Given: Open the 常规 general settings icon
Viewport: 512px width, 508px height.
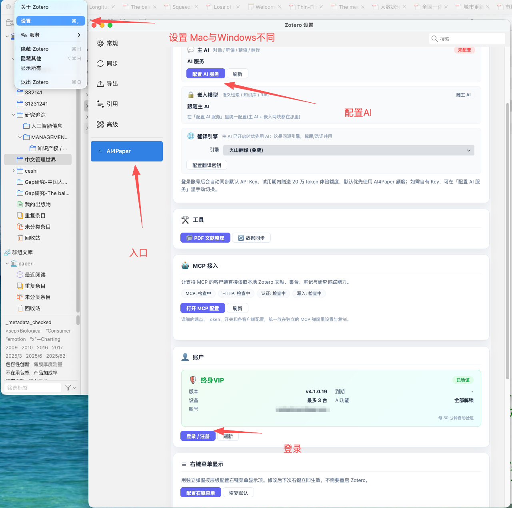Looking at the screenshot, I should (x=100, y=43).
